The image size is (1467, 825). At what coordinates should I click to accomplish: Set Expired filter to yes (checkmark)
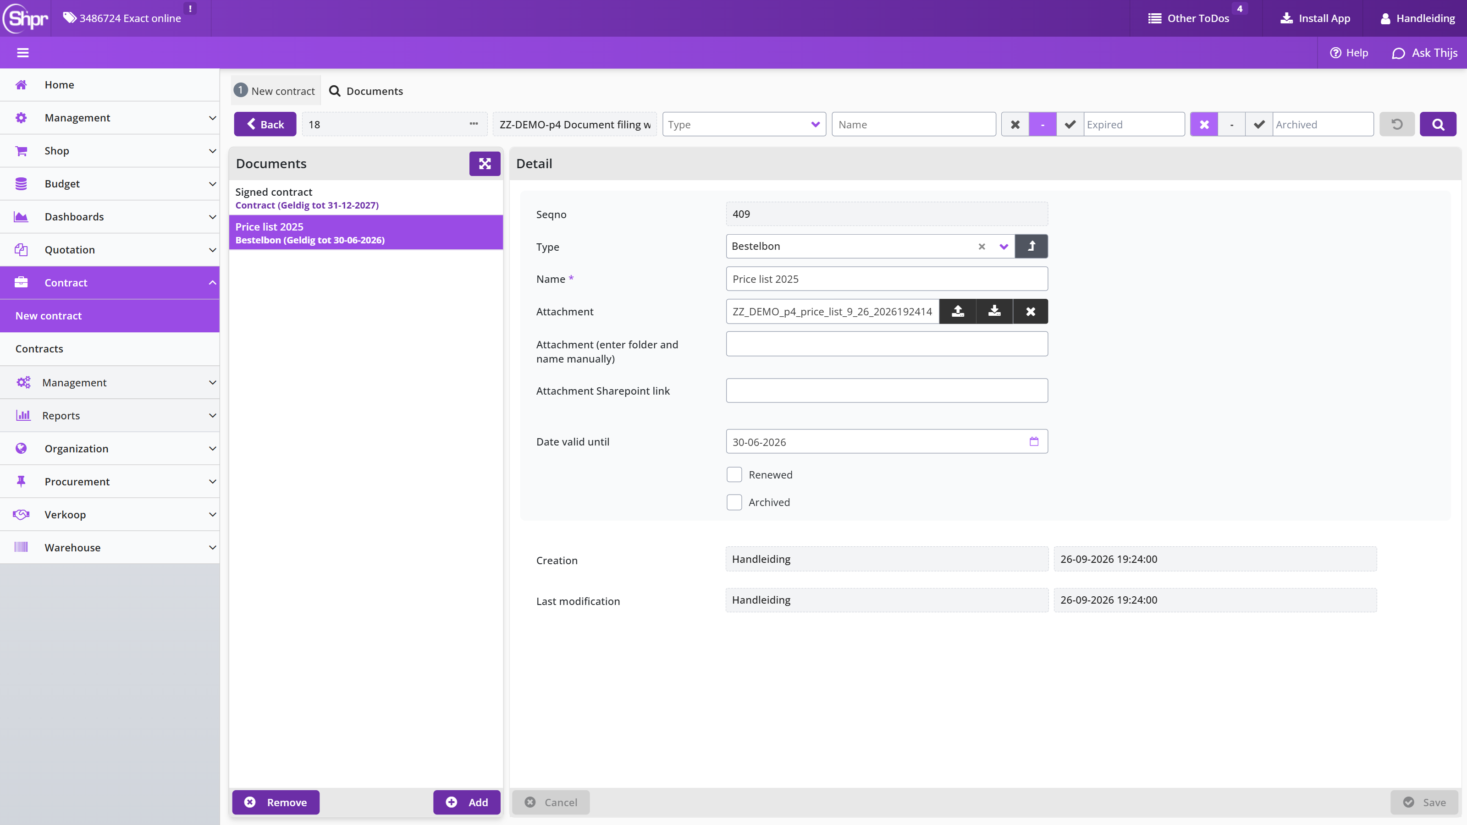[x=1070, y=124]
